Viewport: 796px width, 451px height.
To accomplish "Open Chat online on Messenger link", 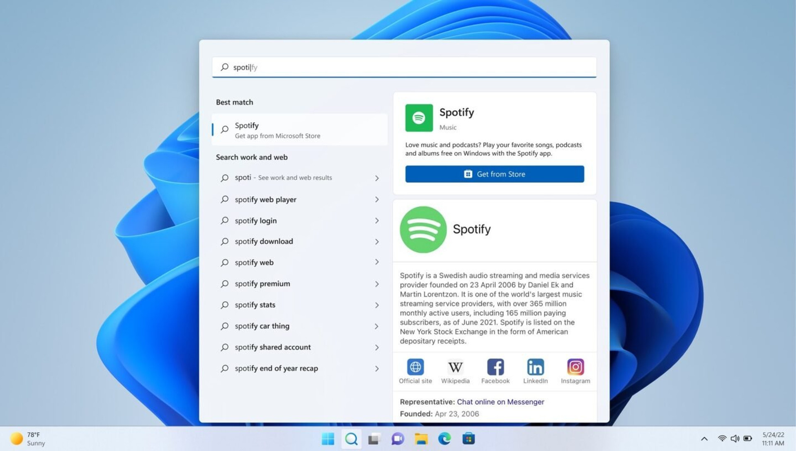I will click(x=500, y=402).
